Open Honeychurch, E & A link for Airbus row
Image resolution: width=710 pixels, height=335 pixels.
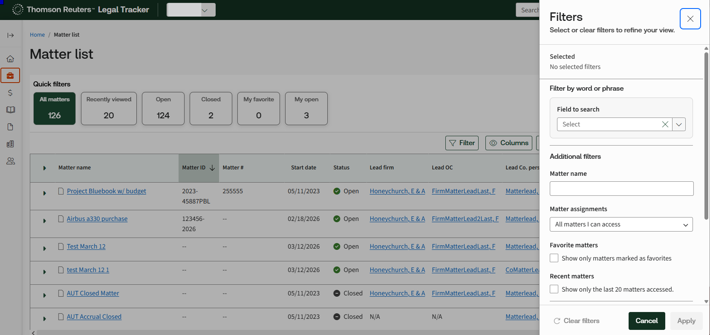[x=397, y=219]
